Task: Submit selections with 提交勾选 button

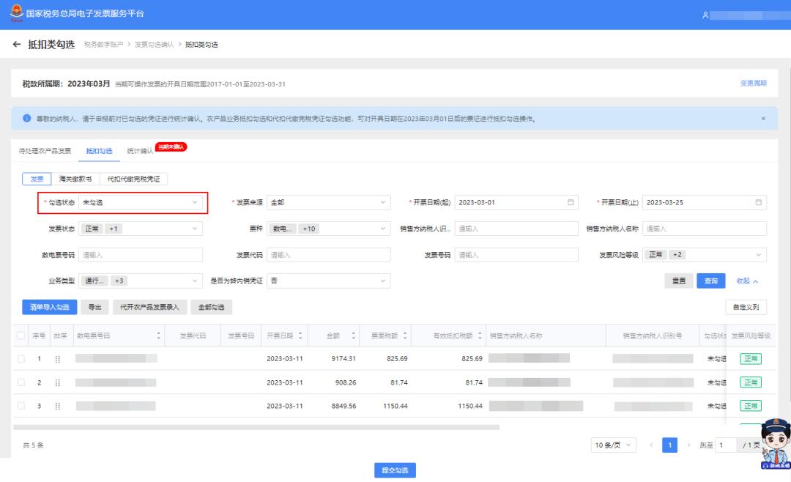Action: click(395, 470)
